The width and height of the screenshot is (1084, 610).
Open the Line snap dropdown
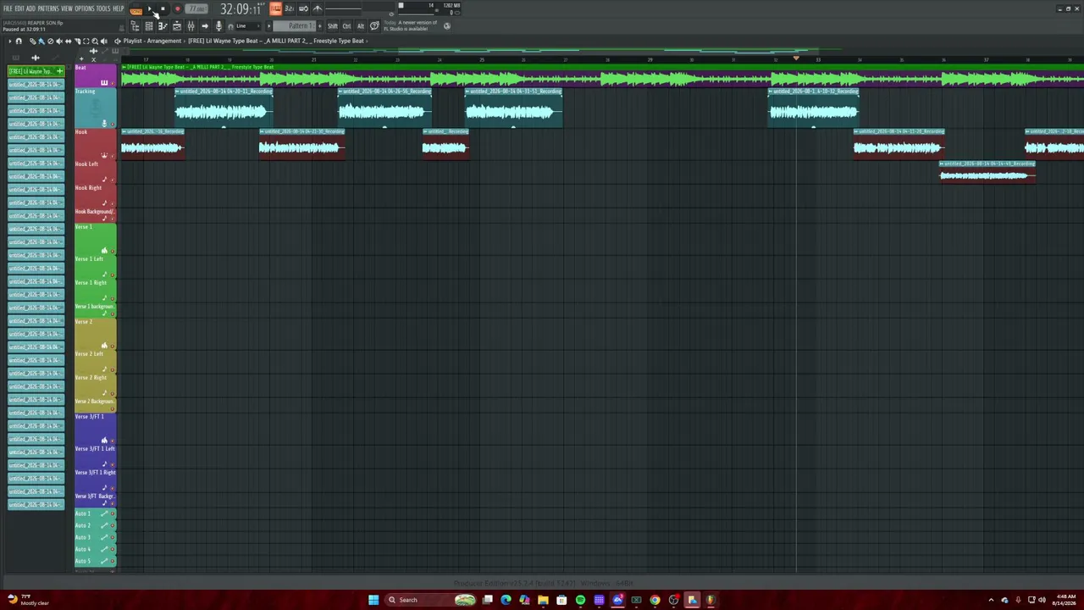click(247, 26)
